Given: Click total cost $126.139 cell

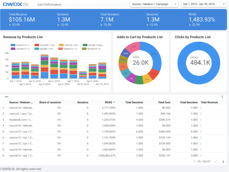Looking at the screenshot, I should (165, 138).
